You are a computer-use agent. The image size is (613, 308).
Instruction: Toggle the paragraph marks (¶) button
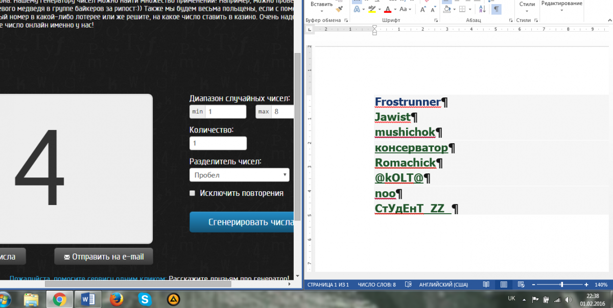[496, 9]
